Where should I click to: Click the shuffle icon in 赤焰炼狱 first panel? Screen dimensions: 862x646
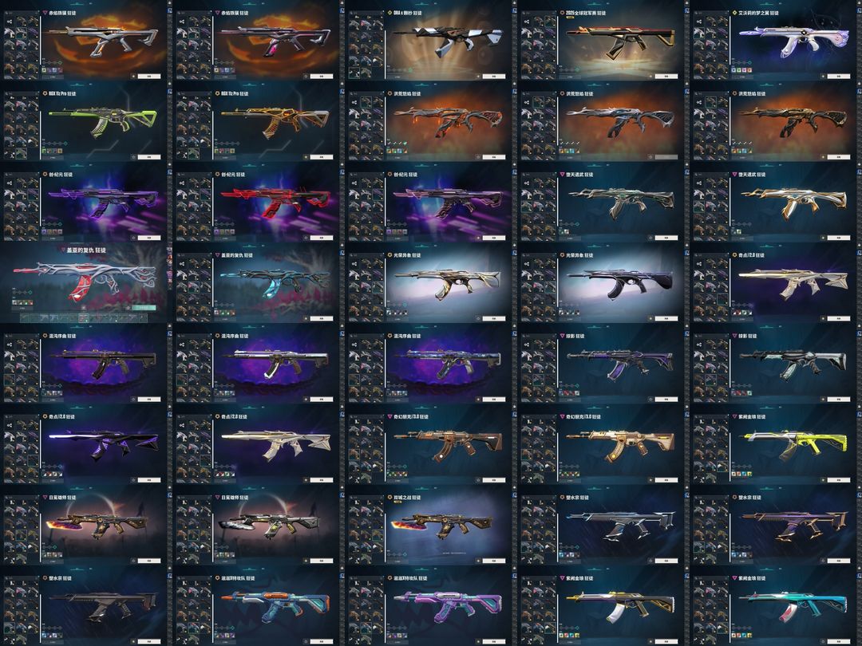click(10, 22)
